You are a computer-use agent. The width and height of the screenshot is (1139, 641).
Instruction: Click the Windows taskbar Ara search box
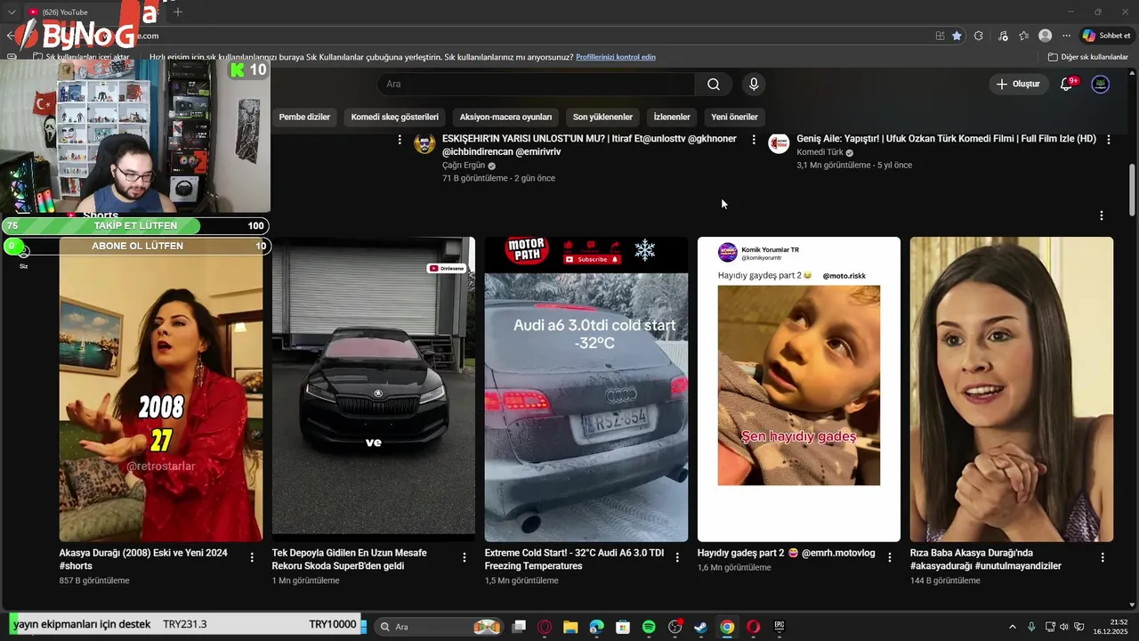point(438,627)
